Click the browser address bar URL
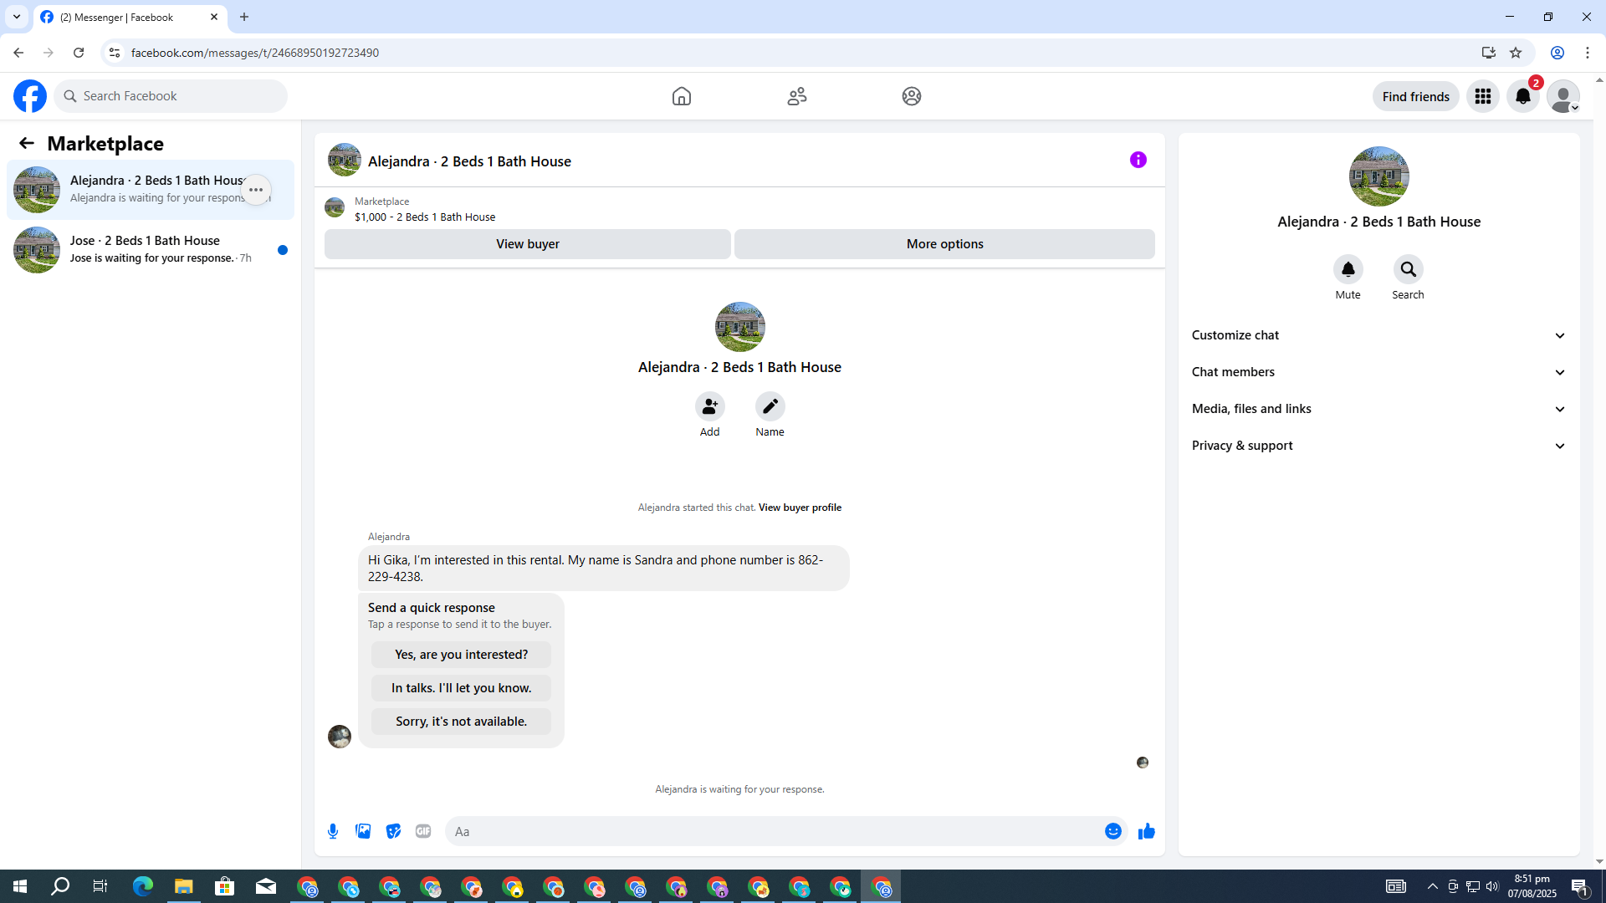Viewport: 1606px width, 903px height. (255, 53)
